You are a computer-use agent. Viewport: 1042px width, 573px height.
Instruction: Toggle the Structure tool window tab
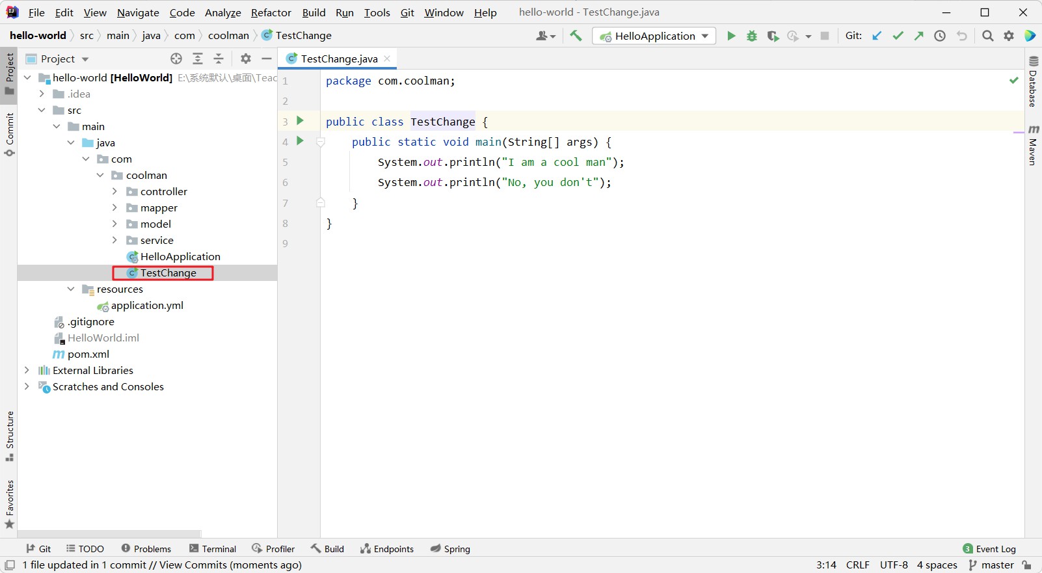9,436
